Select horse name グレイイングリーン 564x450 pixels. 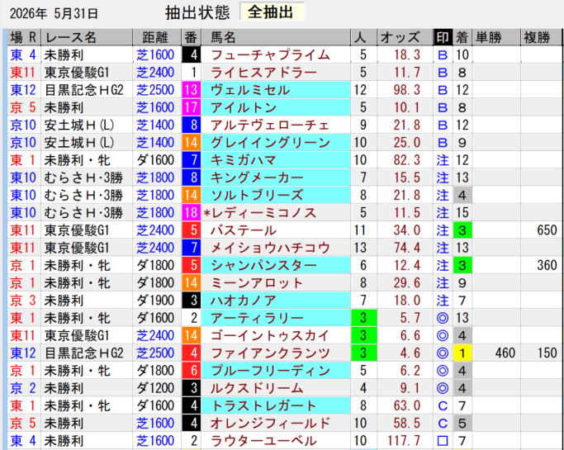click(270, 143)
